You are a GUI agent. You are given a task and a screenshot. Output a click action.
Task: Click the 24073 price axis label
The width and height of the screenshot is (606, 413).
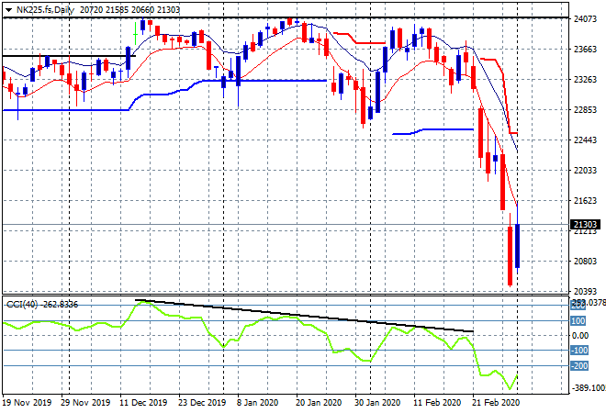(x=585, y=19)
